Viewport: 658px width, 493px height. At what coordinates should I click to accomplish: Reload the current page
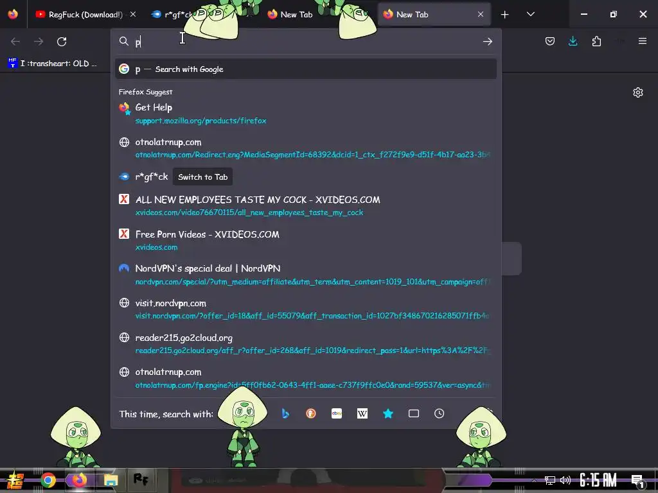click(62, 42)
